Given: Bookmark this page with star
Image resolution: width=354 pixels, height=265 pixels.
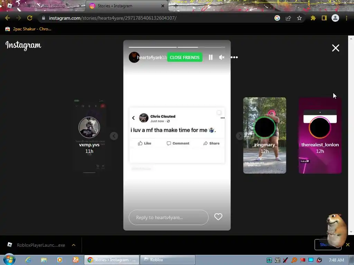Looking at the screenshot, I should 299,18.
